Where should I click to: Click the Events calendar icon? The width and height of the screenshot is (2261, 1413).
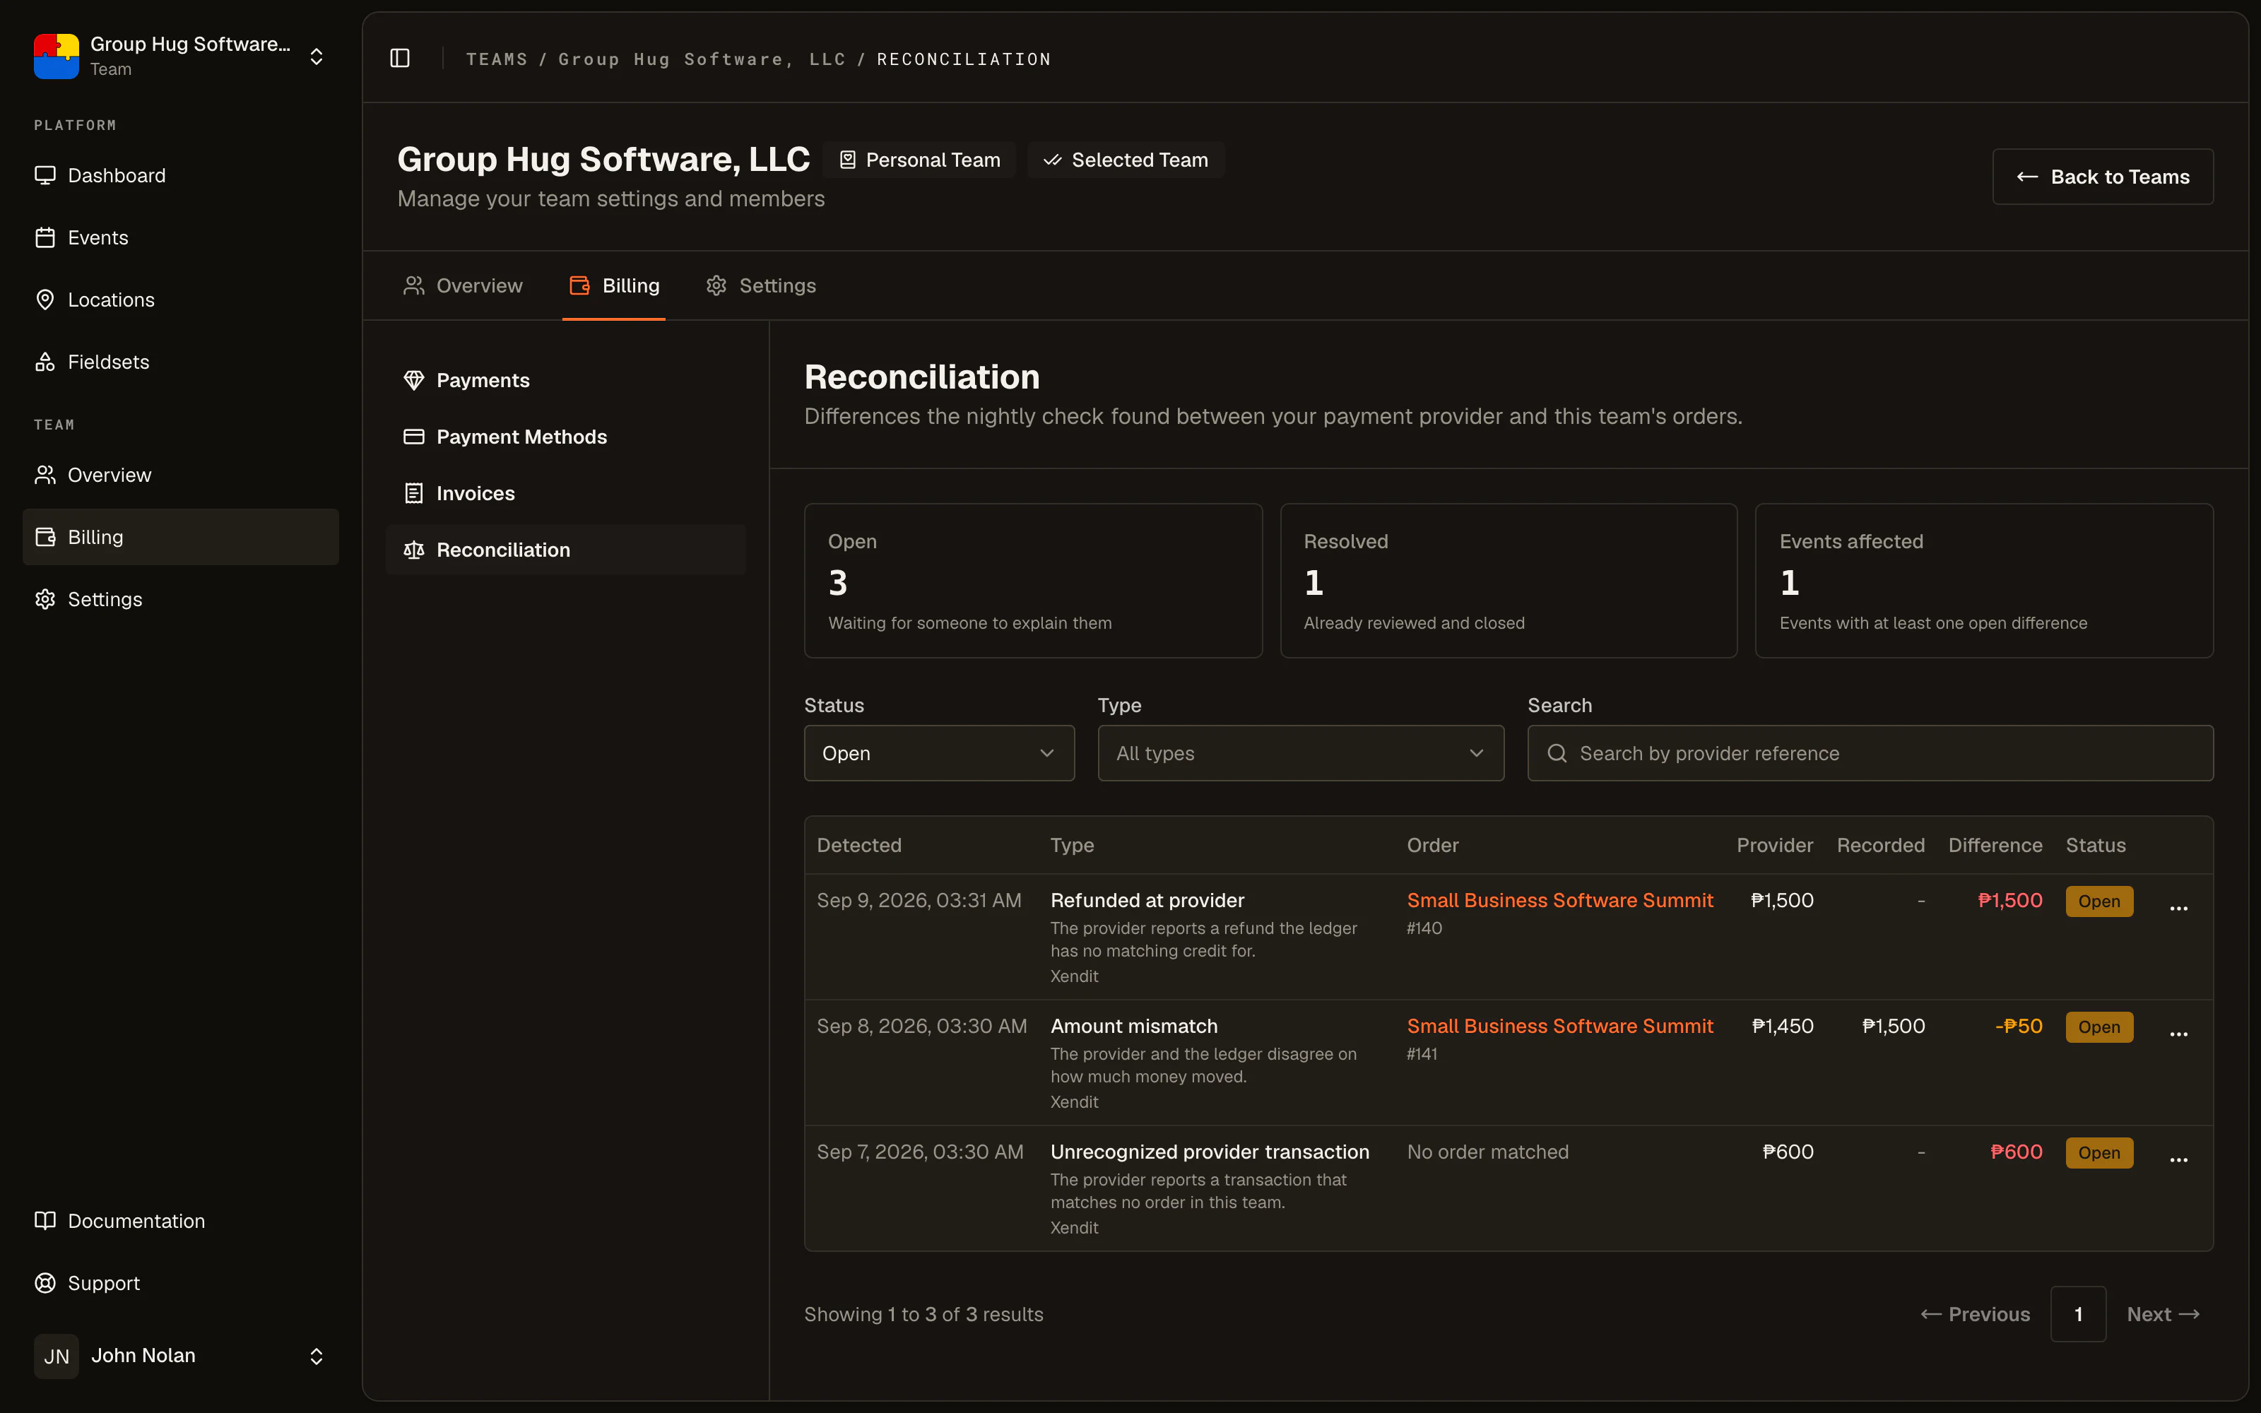point(45,237)
